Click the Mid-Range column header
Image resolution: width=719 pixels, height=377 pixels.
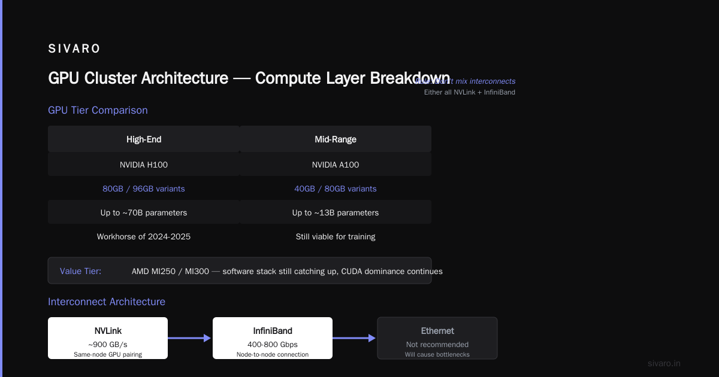336,139
